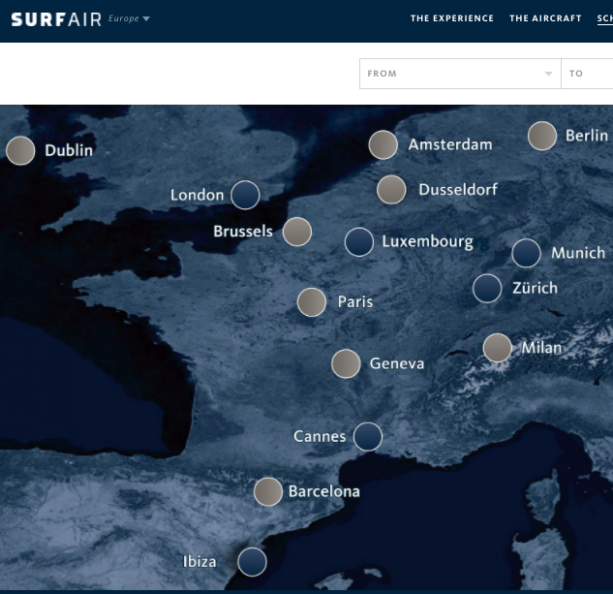Toggle the Luxembourg marker selection
The image size is (613, 594).
point(359,241)
